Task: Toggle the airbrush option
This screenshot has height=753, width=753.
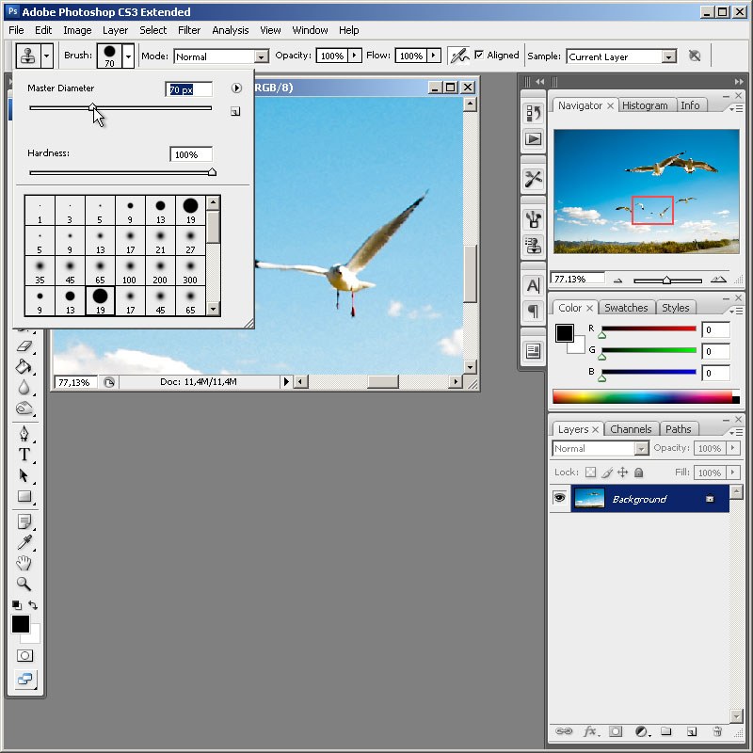Action: (458, 56)
